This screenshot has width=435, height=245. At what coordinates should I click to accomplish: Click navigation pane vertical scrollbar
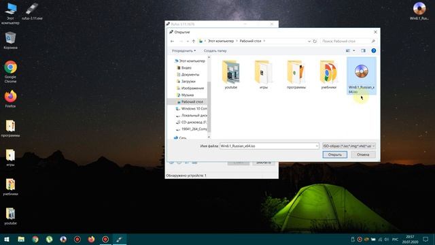point(209,107)
